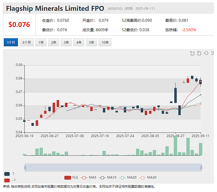Click the latest candlestick on 2025-09-11
This screenshot has width=217, height=192.
pos(201,82)
